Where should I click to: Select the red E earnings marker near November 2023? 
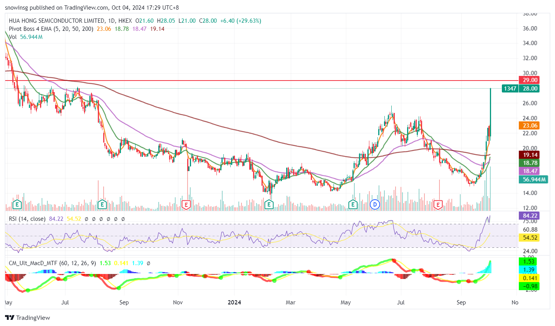click(x=186, y=205)
